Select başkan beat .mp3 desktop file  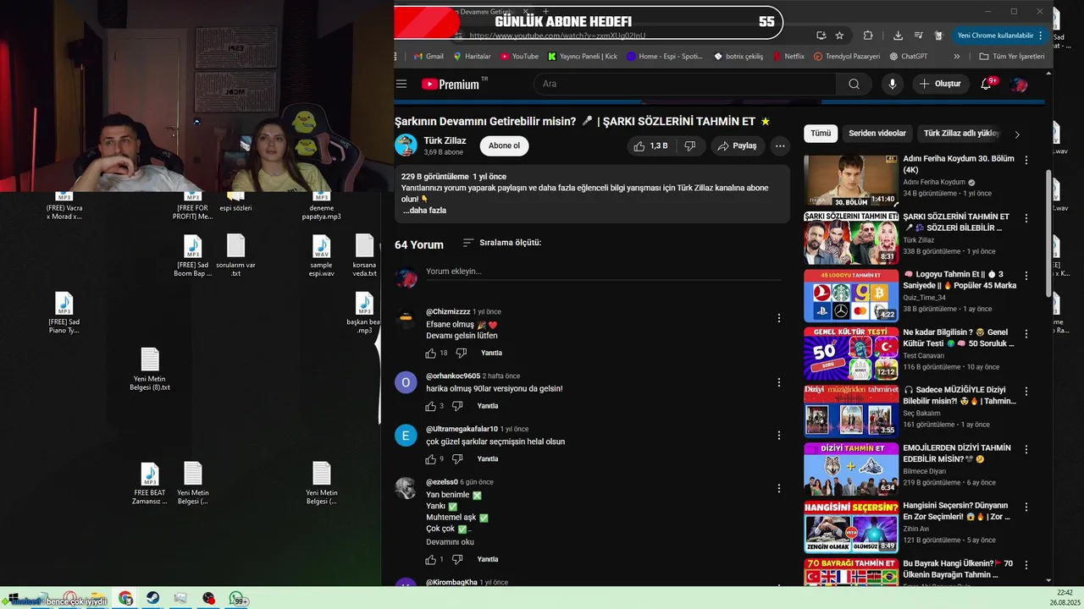point(364,313)
